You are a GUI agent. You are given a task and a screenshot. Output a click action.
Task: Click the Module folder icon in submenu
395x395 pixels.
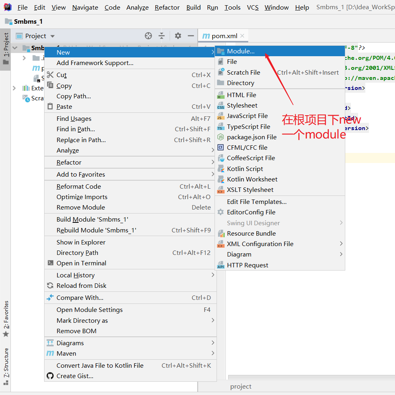(221, 51)
